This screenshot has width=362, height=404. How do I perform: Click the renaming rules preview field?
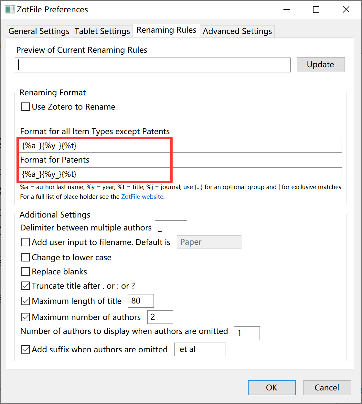[153, 65]
